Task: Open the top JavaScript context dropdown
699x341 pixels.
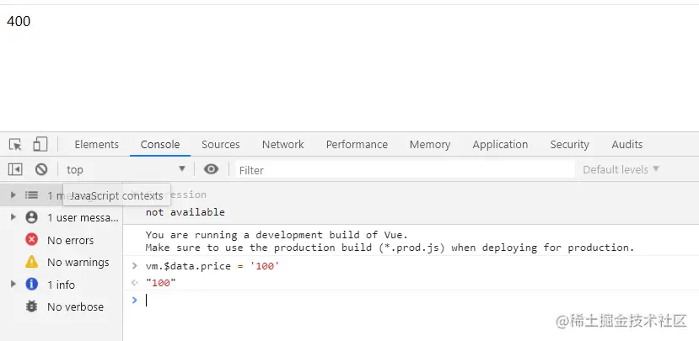Action: coord(126,169)
